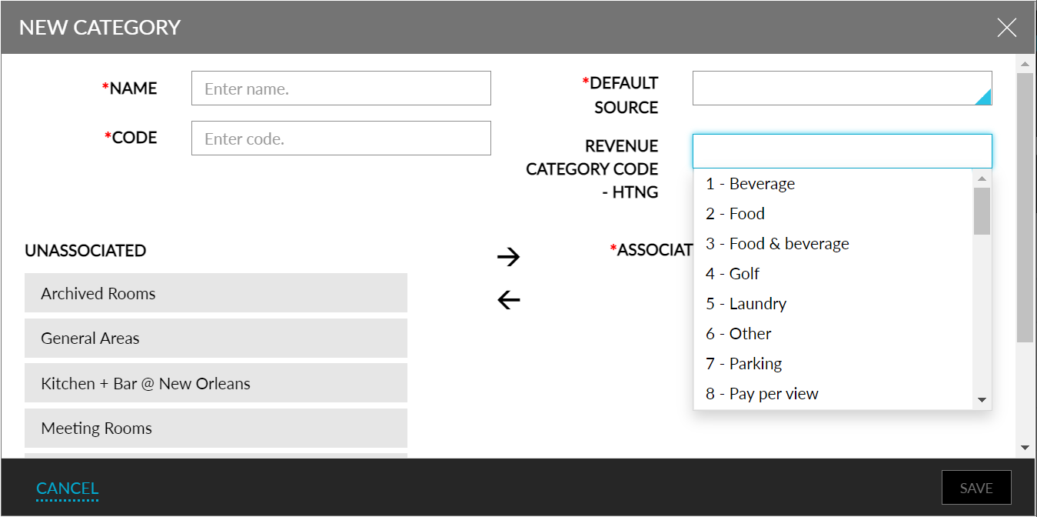Click the left arrow to unassociate selected item
This screenshot has height=517, width=1037.
pyautogui.click(x=509, y=300)
